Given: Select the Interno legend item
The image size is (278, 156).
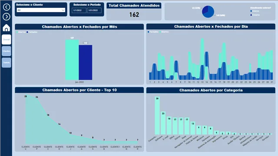Looking at the screenshot, I should click(x=255, y=11).
